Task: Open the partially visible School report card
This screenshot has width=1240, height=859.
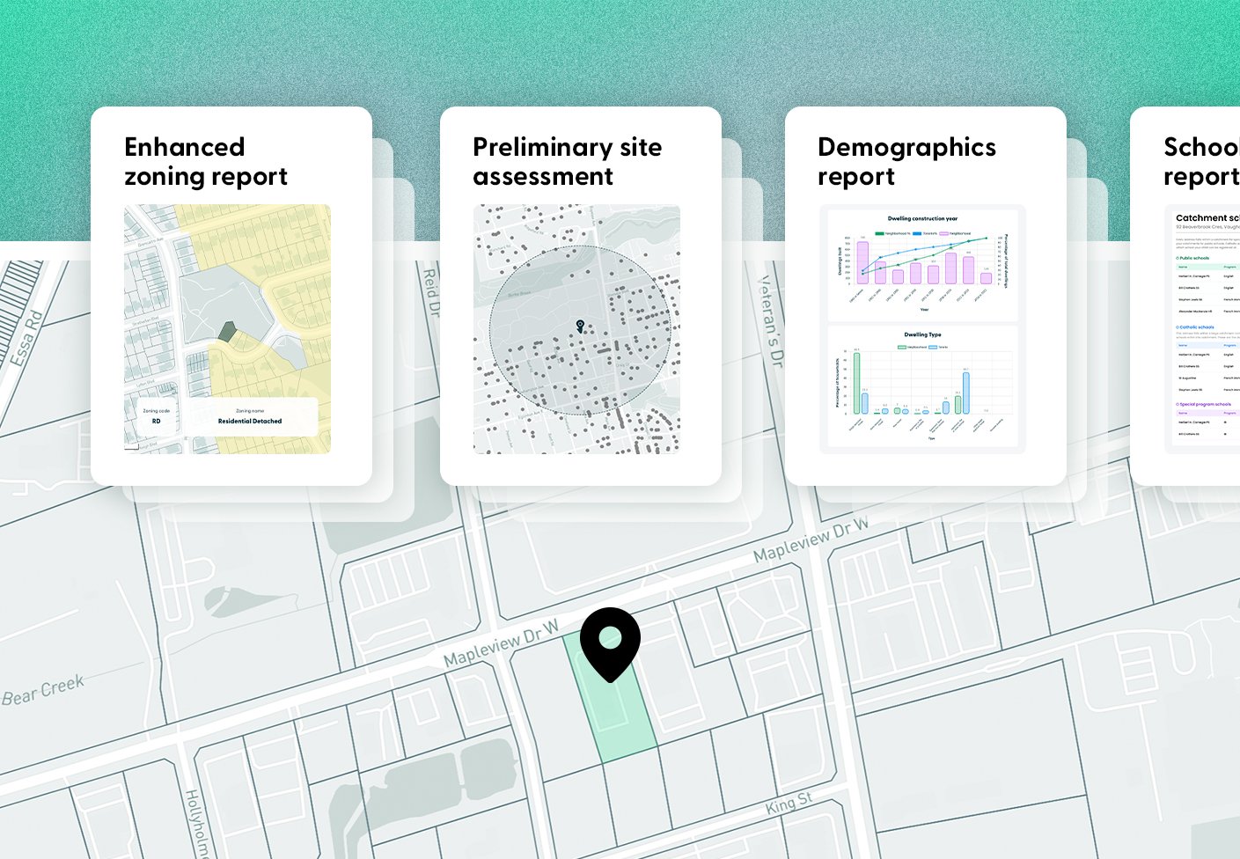Action: (1185, 296)
